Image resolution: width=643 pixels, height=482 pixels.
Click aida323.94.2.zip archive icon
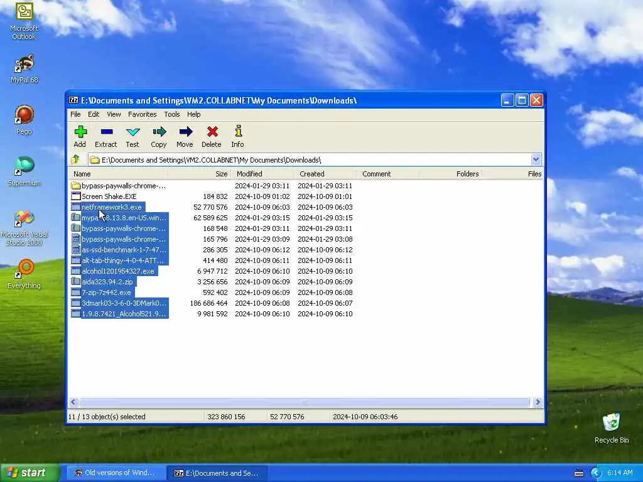tap(75, 282)
